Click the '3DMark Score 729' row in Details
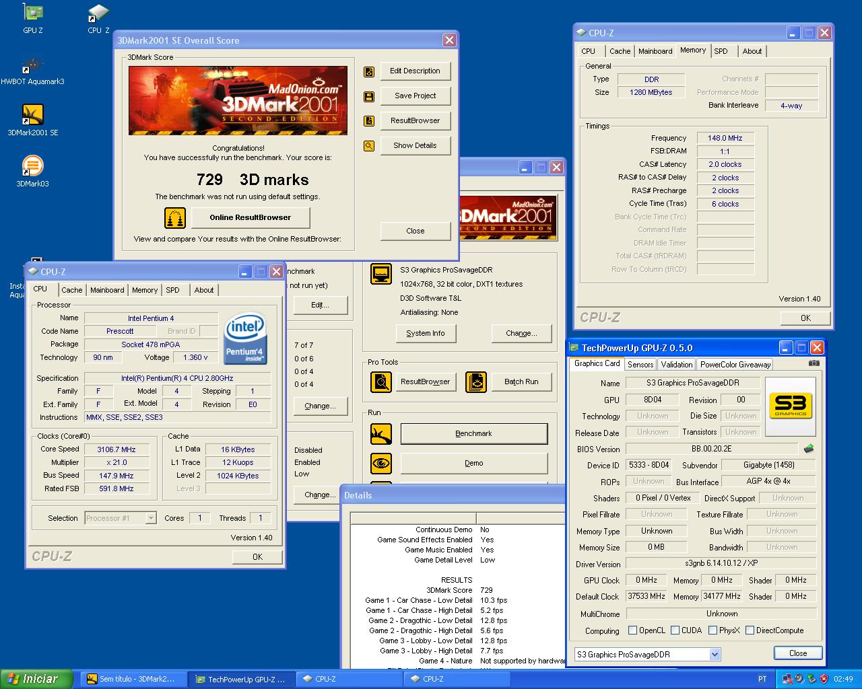The image size is (862, 689). [459, 590]
